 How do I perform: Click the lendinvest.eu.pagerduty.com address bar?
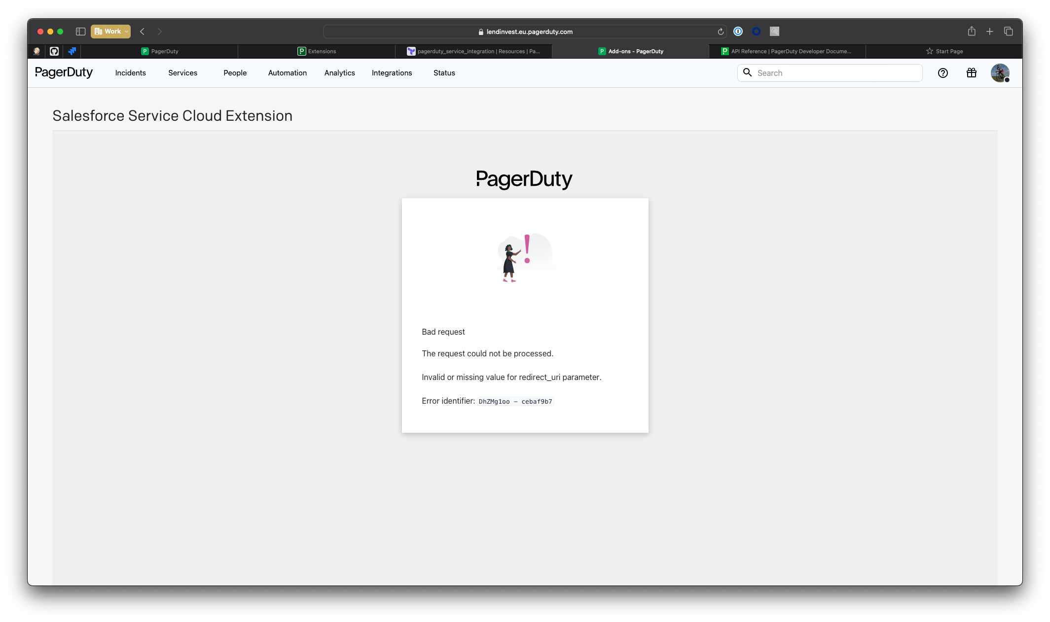click(525, 32)
